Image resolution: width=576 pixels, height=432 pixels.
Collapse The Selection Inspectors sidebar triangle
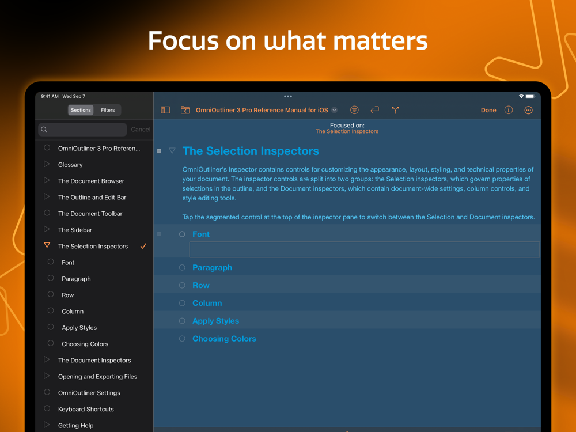[x=47, y=245]
